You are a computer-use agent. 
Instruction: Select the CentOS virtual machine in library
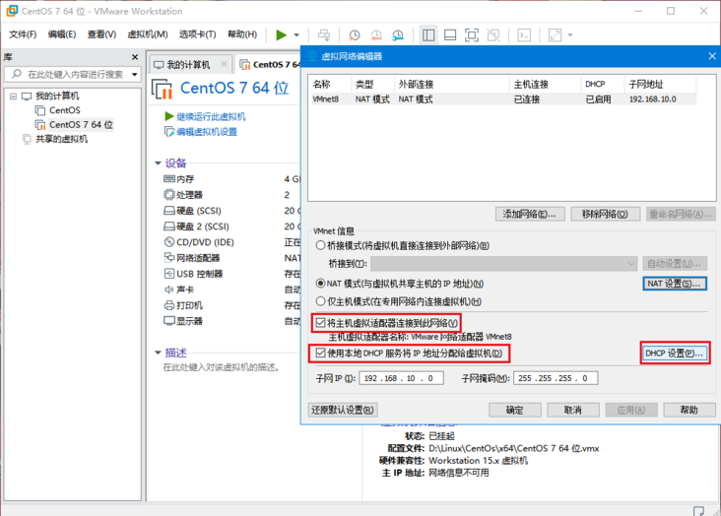click(x=65, y=110)
